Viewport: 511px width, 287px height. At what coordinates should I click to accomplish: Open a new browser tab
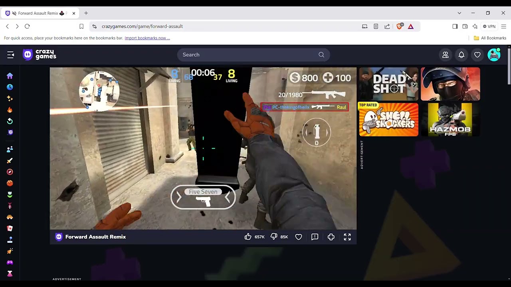coord(86,13)
